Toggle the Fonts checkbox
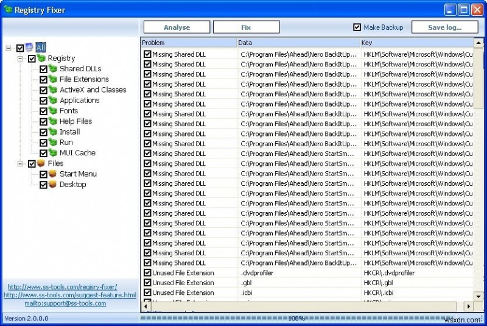Image resolution: width=487 pixels, height=326 pixels. pos(43,112)
